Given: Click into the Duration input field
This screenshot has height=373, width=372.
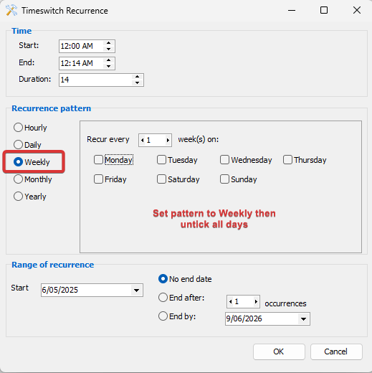Looking at the screenshot, I should pos(95,80).
